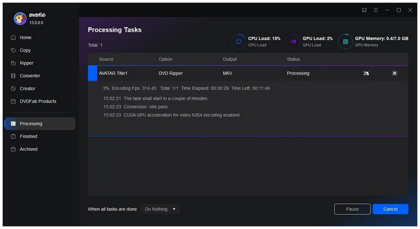Click the dropdown arrow beside Do Nothing
The image size is (420, 229).
(174, 209)
